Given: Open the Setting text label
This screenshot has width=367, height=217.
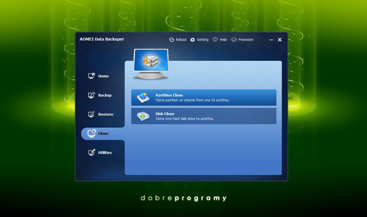Looking at the screenshot, I should pyautogui.click(x=203, y=40).
